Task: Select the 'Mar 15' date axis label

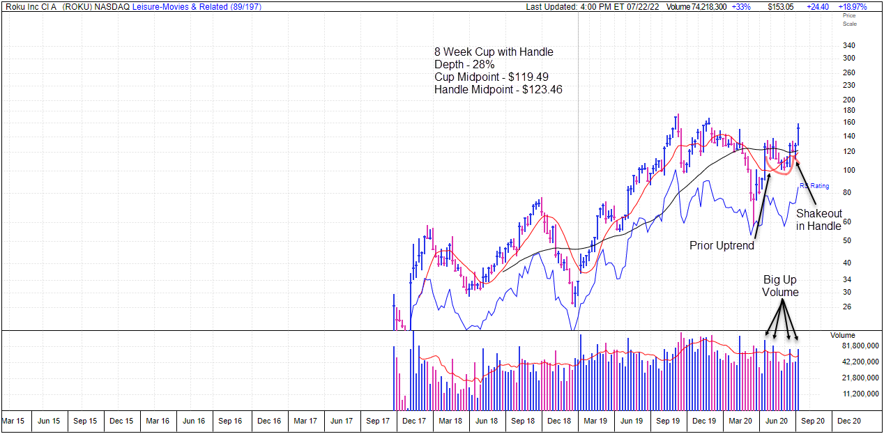Action: [13, 421]
